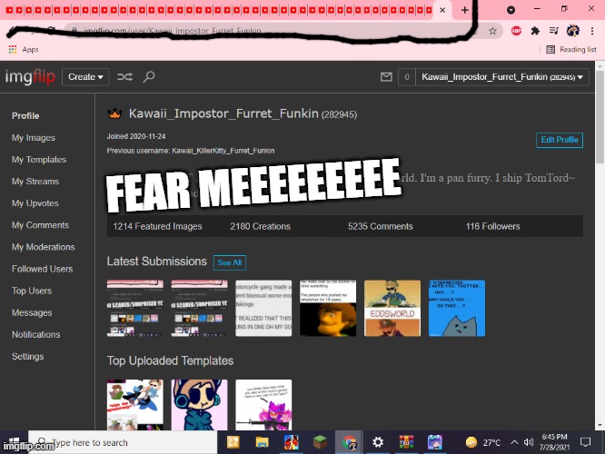The width and height of the screenshot is (605, 454).
Task: Open the Settings gear on taskbar
Action: tap(378, 442)
